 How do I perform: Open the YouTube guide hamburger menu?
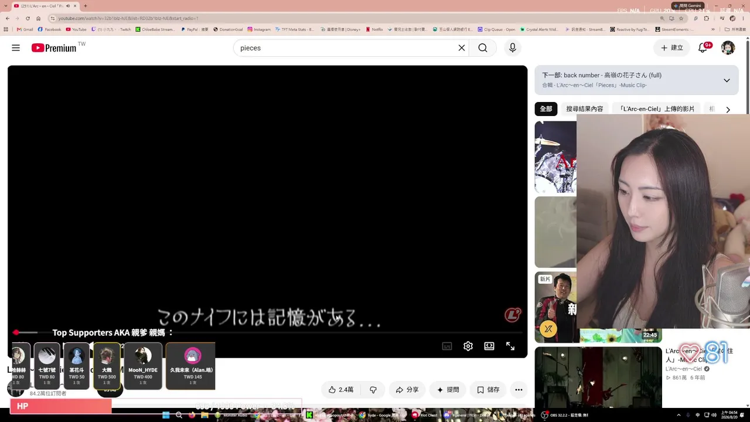[x=16, y=48]
